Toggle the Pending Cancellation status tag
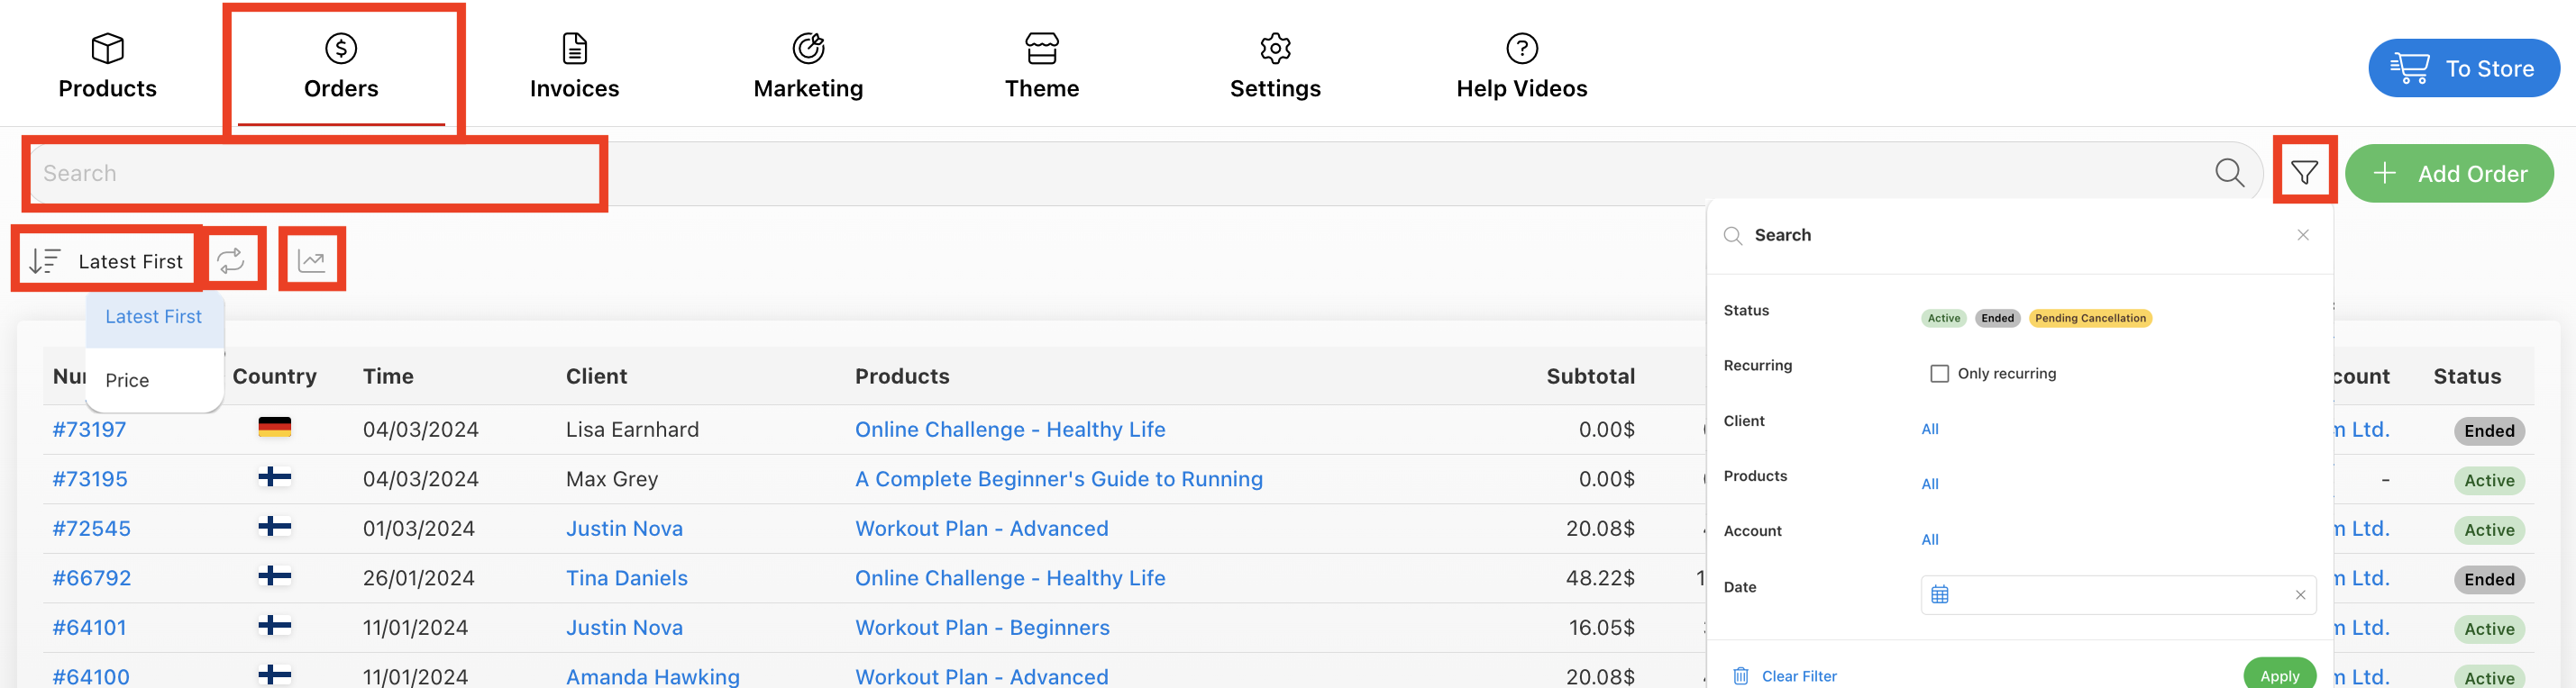 pyautogui.click(x=2090, y=319)
